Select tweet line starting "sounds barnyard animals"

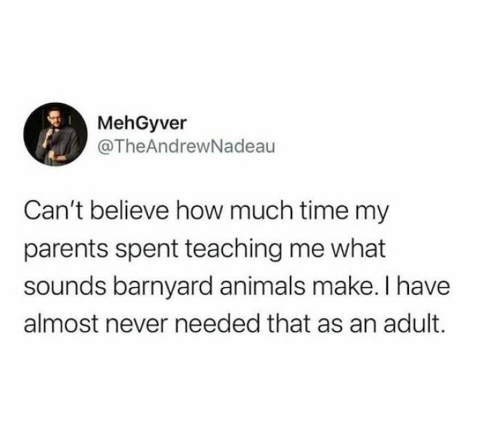click(x=237, y=286)
